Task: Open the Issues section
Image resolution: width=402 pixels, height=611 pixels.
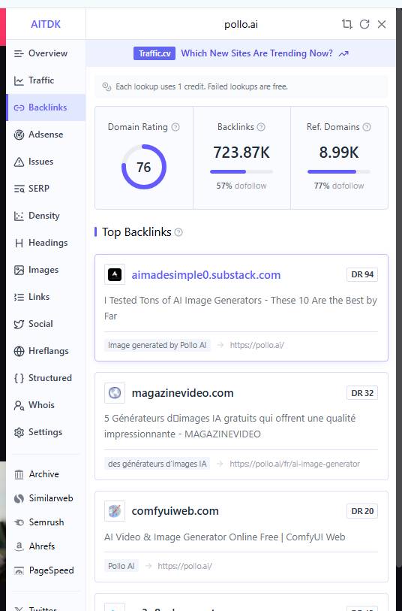Action: coord(46,162)
